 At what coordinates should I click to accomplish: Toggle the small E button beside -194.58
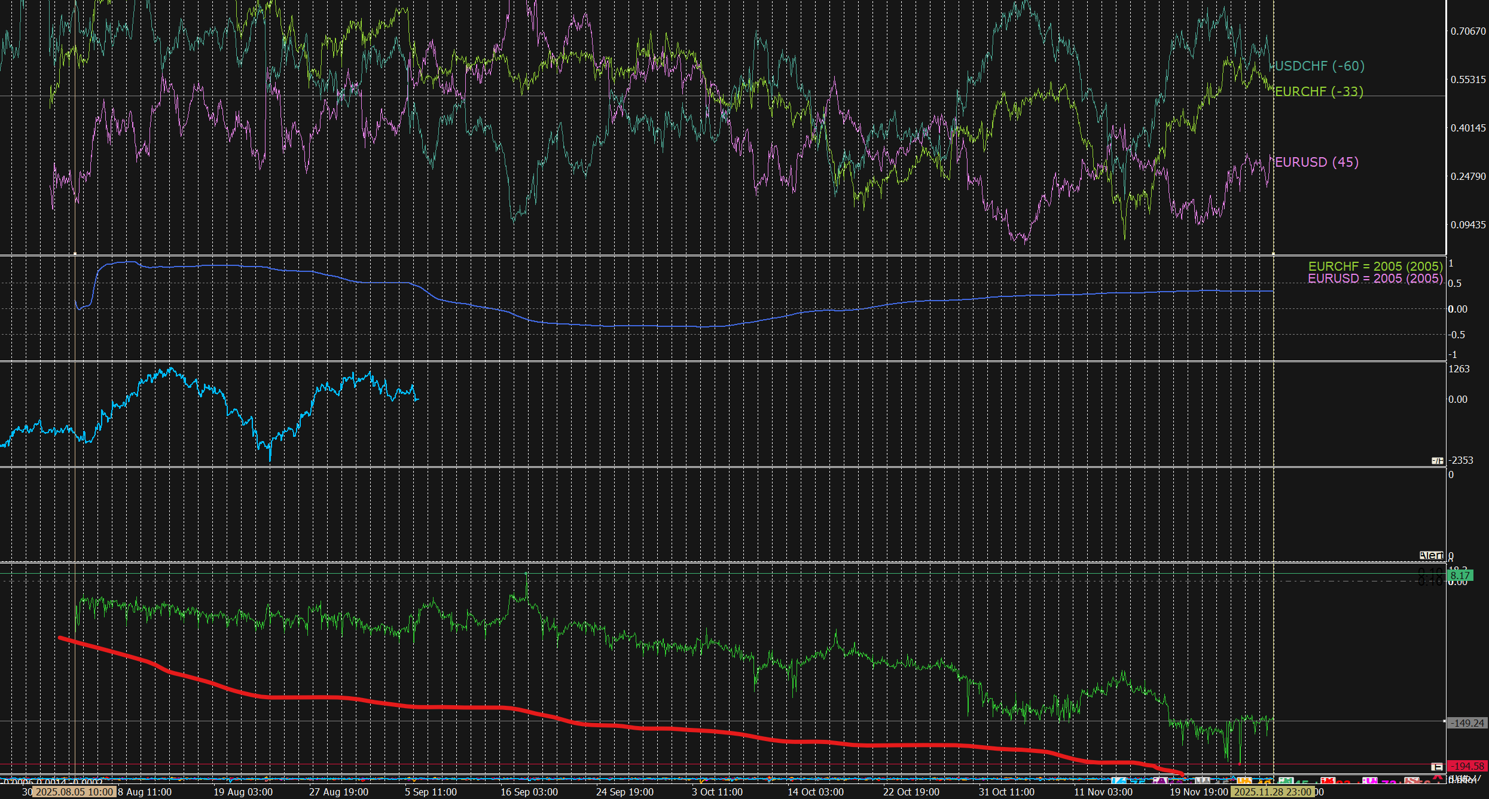(1437, 767)
